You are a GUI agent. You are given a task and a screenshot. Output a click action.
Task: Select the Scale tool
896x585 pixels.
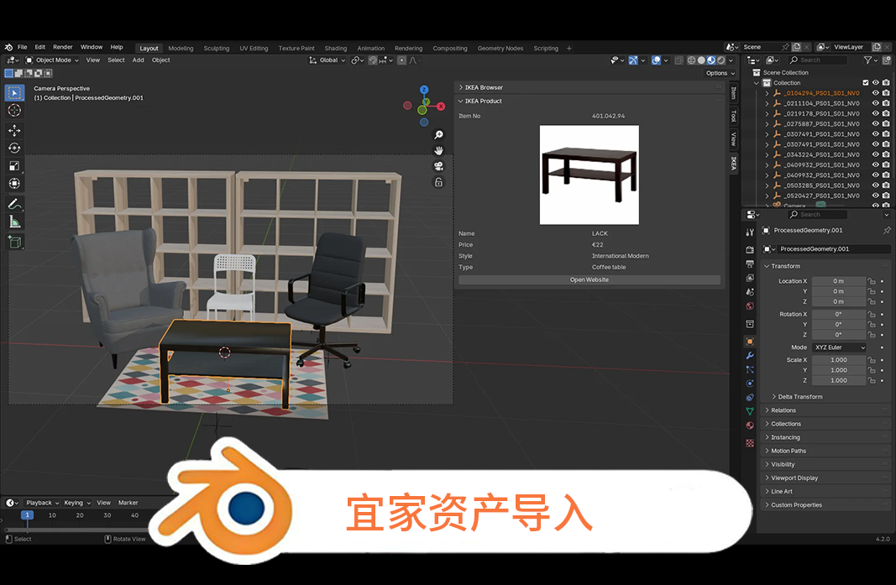(15, 165)
